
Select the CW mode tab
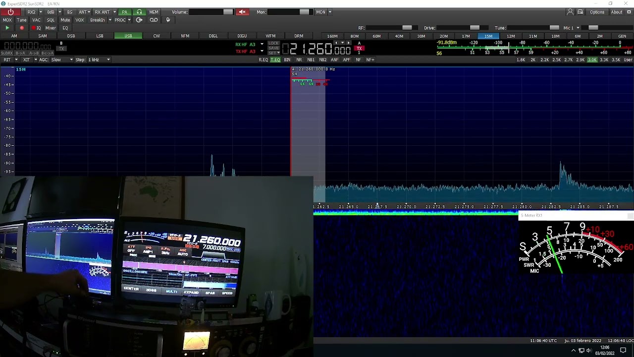click(157, 36)
